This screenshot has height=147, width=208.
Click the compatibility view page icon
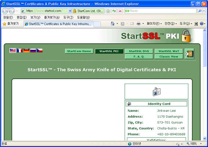coord(108,11)
